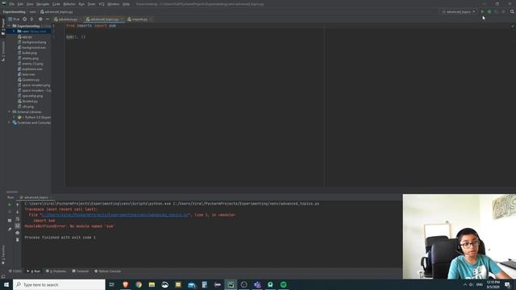
Task: Toggle soft-wrap in Run console
Action: pos(18,219)
